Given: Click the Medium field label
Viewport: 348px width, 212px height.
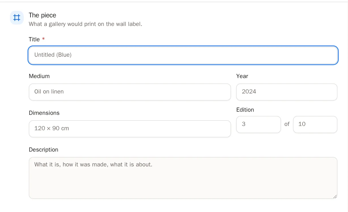Looking at the screenshot, I should [x=39, y=76].
